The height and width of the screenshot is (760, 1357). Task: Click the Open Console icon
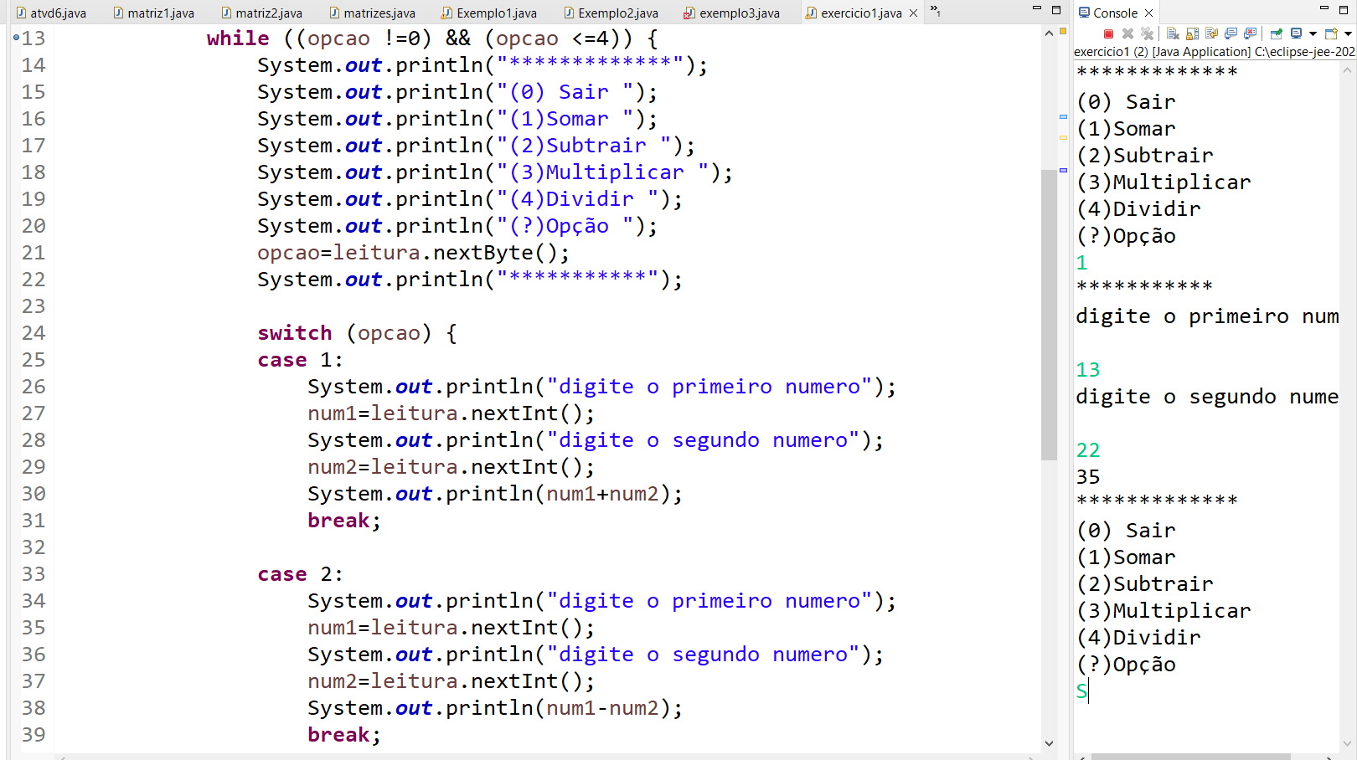pyautogui.click(x=1331, y=33)
